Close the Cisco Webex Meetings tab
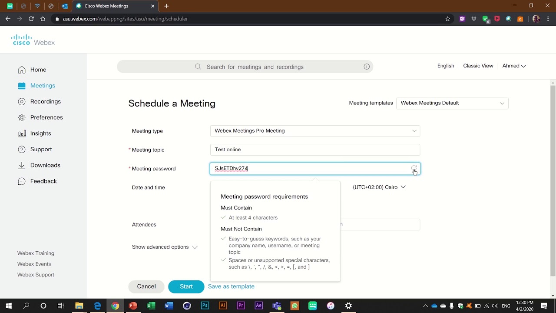The image size is (556, 313). 152,6
